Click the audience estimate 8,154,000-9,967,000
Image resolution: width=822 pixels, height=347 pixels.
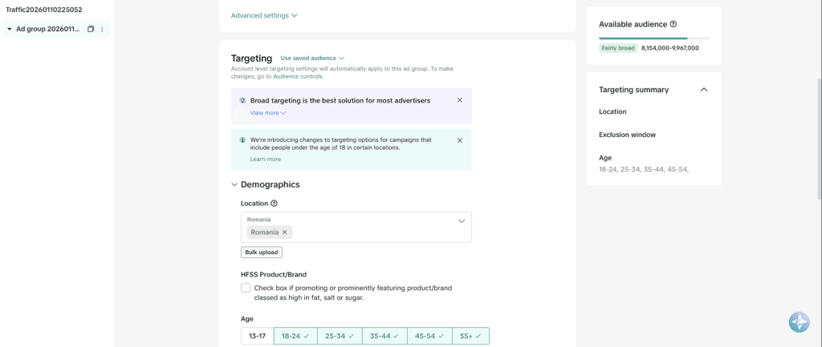(670, 48)
